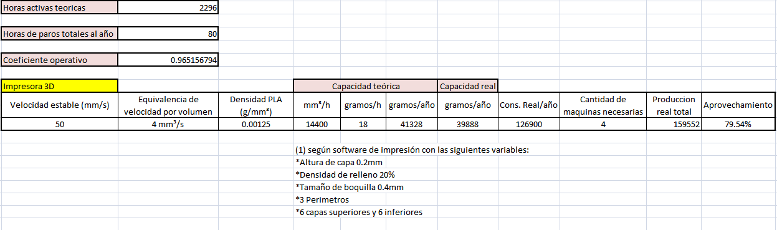The height and width of the screenshot is (230, 777).
Task: Click the 0.965156794 coefficient cell
Action: 168,60
